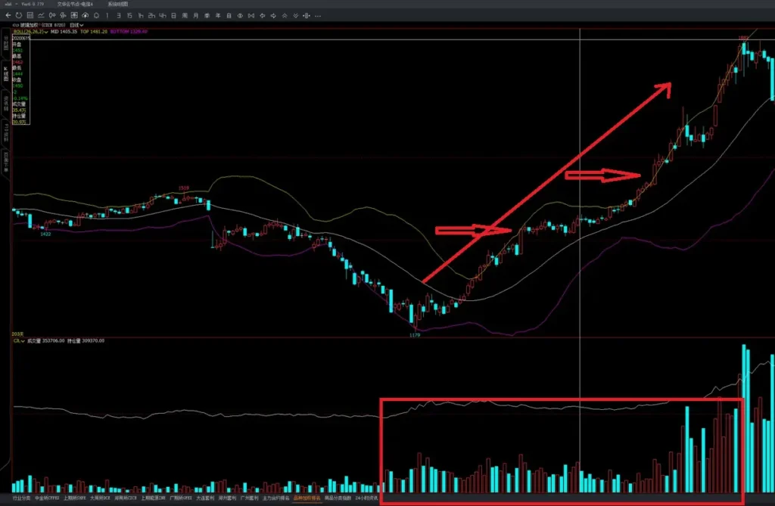Select the 1-minute period button
This screenshot has width=775, height=506.
107,16
